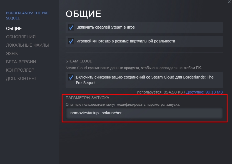Select the ЯЗЫК sidebar item
232x164 pixels.
coord(12,53)
